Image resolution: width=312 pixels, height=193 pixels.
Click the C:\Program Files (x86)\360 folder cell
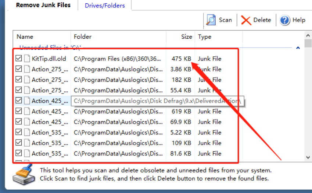117,59
